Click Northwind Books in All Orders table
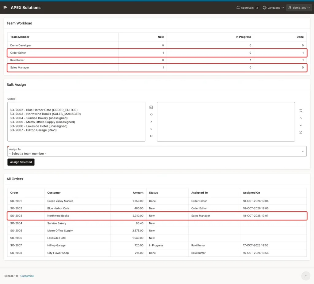 point(58,216)
